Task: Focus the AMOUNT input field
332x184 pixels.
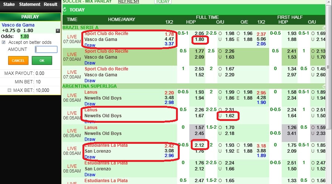Action: pos(46,49)
